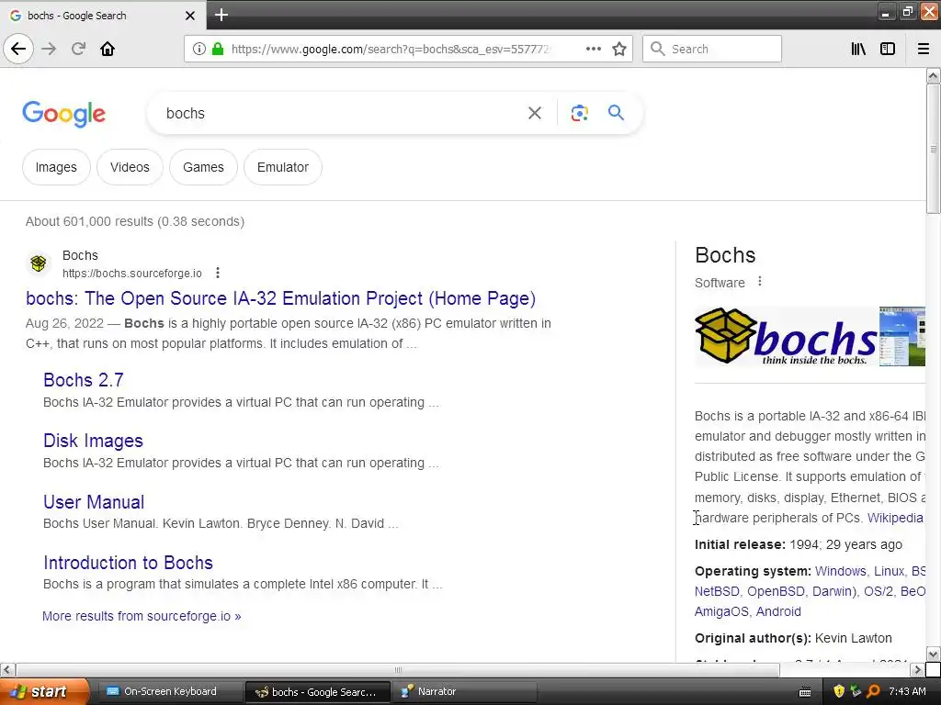Open the OpenBSD link
Image resolution: width=941 pixels, height=705 pixels.
click(776, 591)
